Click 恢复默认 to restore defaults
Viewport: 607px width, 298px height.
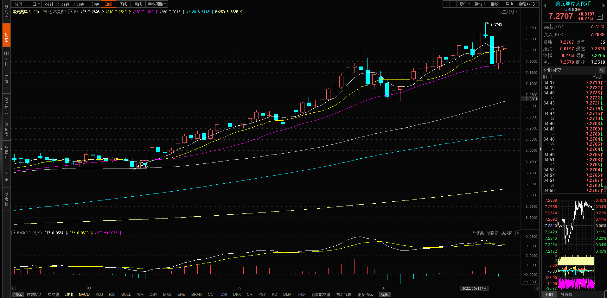tap(34, 295)
